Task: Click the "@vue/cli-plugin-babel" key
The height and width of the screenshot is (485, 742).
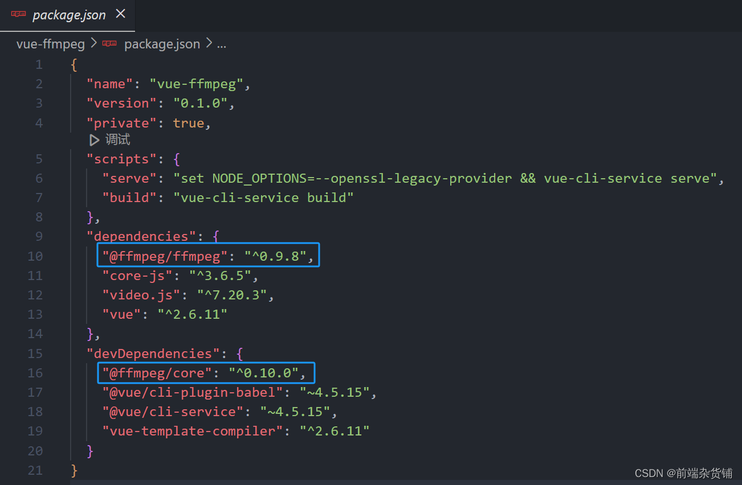Action: [x=192, y=392]
